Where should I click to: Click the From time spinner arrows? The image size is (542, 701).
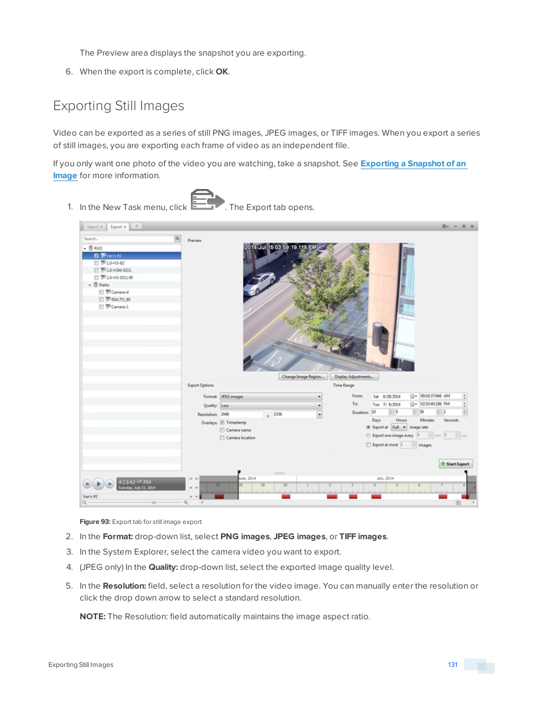point(465,396)
